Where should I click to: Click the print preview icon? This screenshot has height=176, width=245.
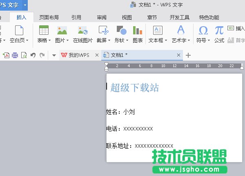[24, 55]
